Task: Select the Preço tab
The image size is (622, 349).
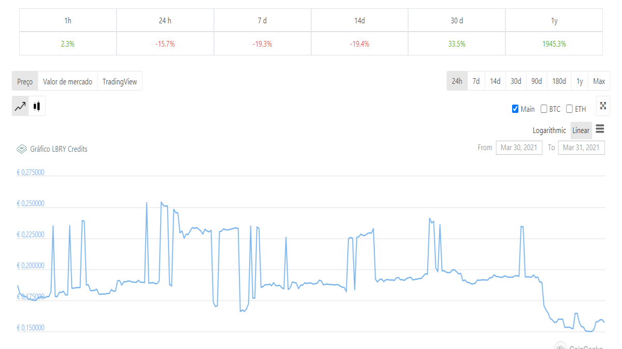Action: 25,81
